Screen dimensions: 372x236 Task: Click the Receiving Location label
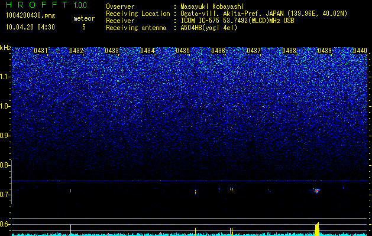tap(138, 14)
